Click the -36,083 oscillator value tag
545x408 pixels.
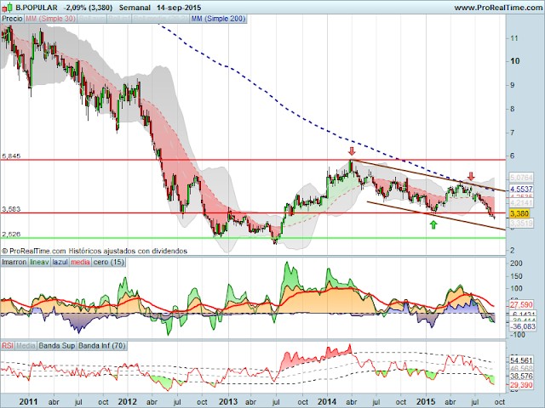tap(522, 326)
